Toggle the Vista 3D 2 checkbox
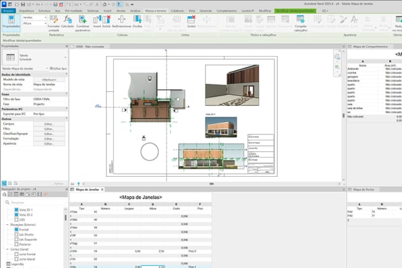This screenshot has width=402, height=268. click(x=16, y=215)
